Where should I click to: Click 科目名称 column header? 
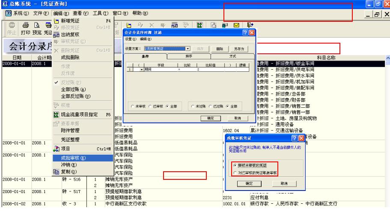(x=326, y=58)
